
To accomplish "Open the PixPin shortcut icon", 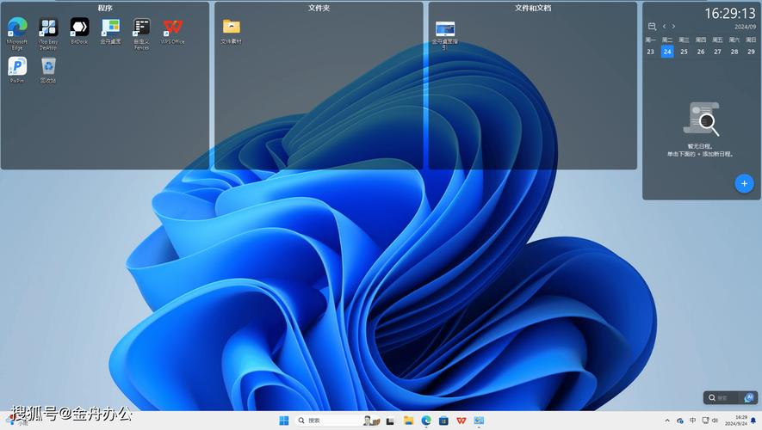I will pyautogui.click(x=17, y=67).
